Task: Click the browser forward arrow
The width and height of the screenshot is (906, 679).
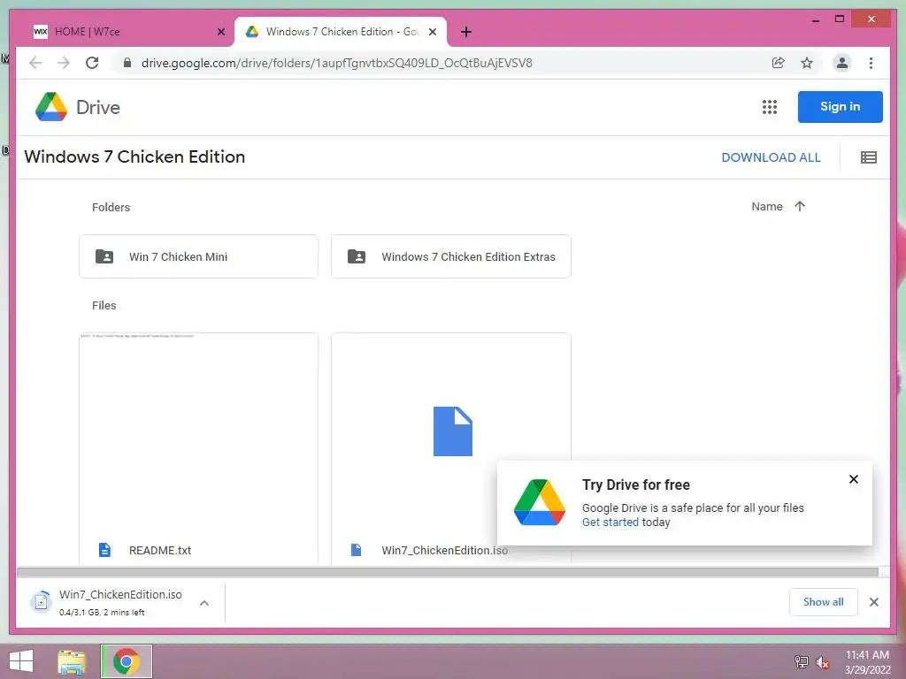Action: [x=64, y=63]
